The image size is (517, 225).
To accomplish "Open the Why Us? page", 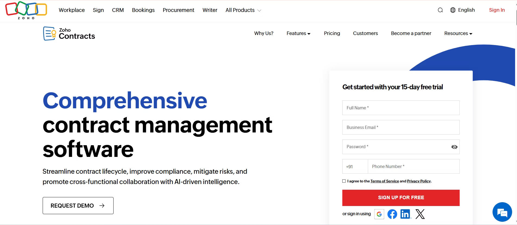I will (x=264, y=33).
